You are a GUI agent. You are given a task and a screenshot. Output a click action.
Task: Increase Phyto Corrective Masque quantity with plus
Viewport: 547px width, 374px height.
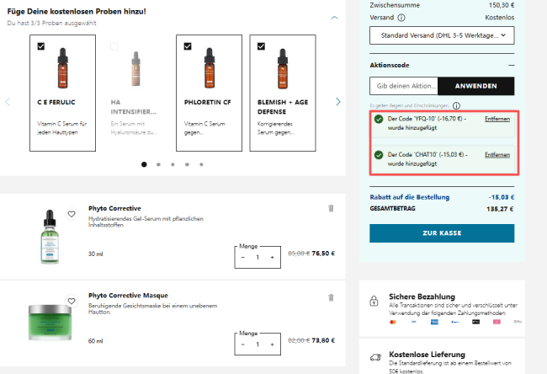click(272, 345)
